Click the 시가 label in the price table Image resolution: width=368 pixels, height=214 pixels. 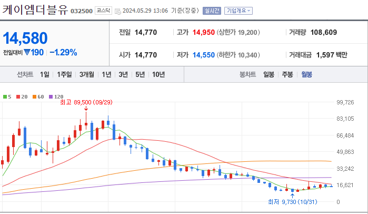125,55
